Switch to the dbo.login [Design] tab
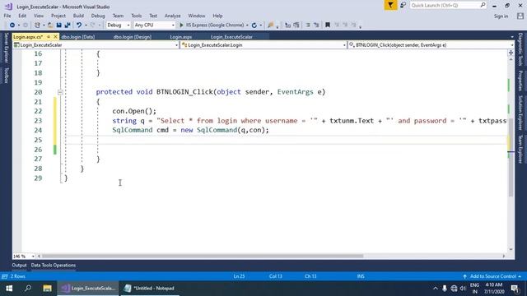527x296 pixels. 133,37
